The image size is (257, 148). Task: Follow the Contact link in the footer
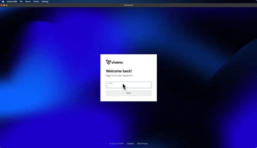[x=130, y=144]
